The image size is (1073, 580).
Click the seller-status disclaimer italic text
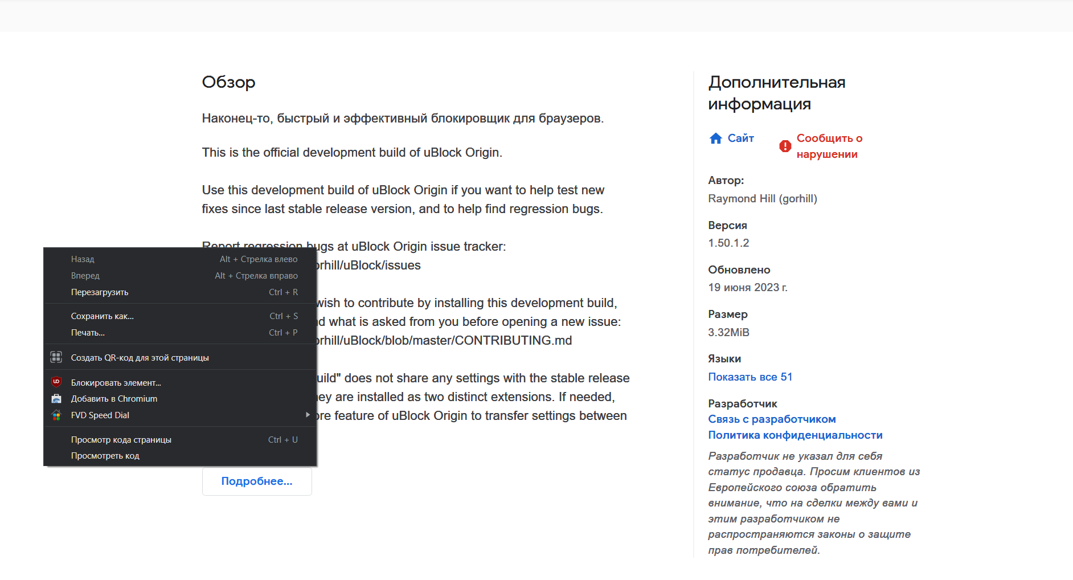(x=814, y=503)
